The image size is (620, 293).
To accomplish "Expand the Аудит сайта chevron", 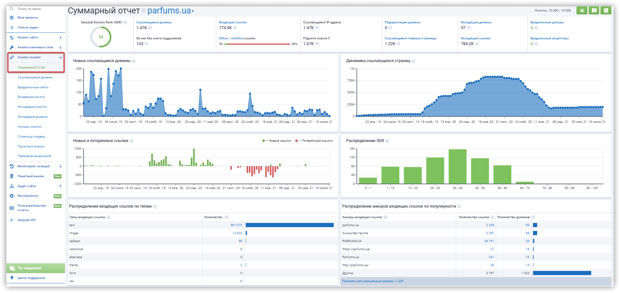I will point(60,186).
